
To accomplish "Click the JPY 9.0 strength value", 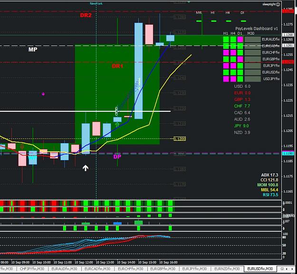I will click(x=241, y=126).
